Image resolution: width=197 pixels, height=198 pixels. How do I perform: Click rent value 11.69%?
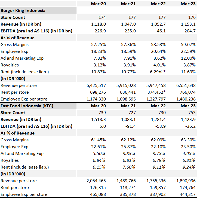188,72
